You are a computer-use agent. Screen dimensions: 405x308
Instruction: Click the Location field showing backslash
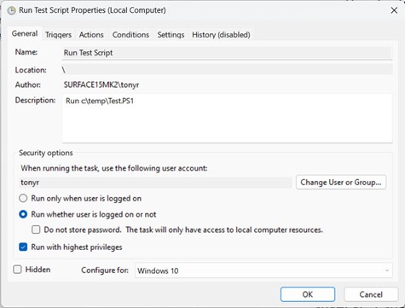click(227, 70)
